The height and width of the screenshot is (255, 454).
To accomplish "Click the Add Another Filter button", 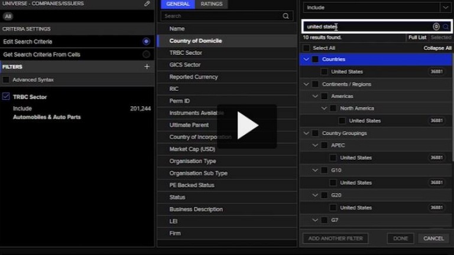I will point(335,238).
